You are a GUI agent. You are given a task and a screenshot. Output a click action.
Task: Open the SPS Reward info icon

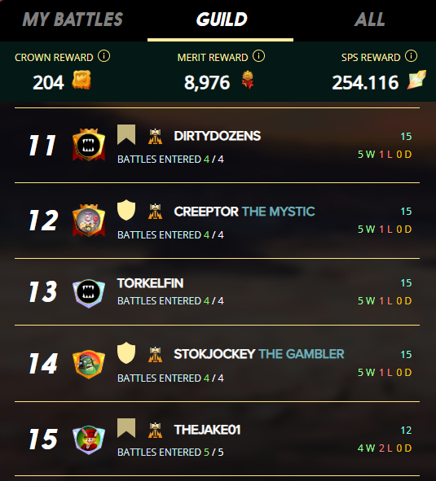coord(411,56)
